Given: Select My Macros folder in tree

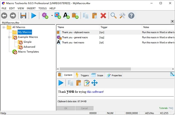Looking at the screenshot, I should (25, 32).
